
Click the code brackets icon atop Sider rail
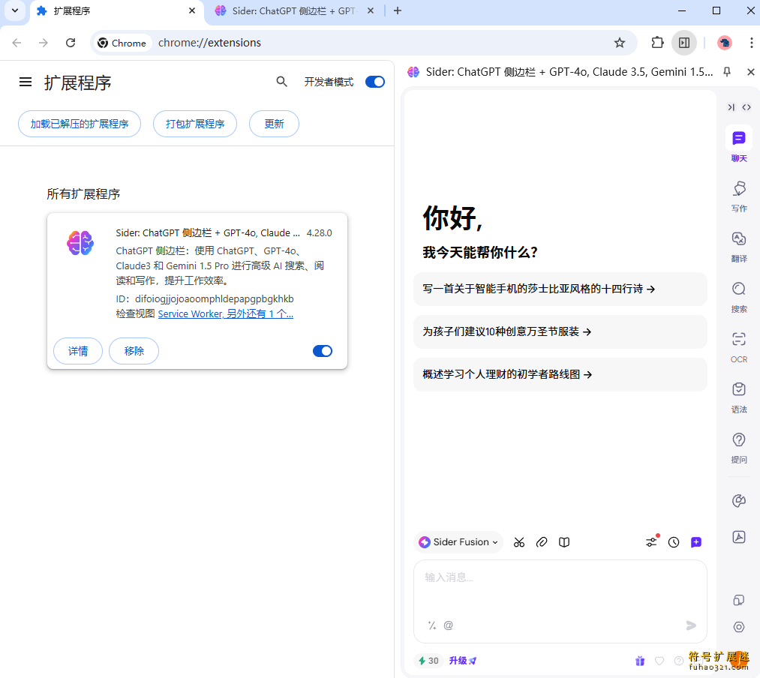746,107
